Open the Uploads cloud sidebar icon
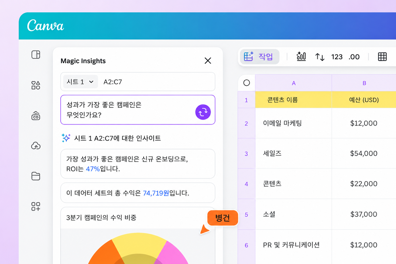Viewport: 396px width, 264px height. tap(36, 146)
